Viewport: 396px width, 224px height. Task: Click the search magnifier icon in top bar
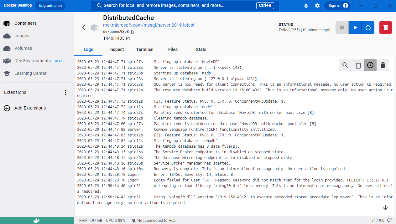point(99,6)
